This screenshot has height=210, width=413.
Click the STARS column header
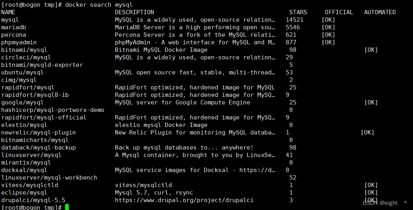(x=298, y=12)
